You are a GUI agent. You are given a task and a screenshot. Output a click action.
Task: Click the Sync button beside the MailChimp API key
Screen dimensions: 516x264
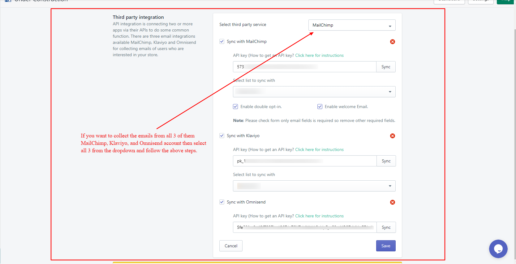tap(386, 67)
